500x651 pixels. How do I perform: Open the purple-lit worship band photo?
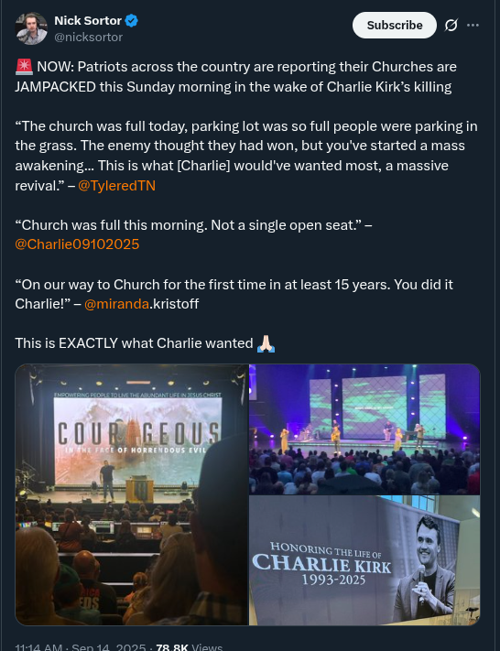tap(364, 429)
